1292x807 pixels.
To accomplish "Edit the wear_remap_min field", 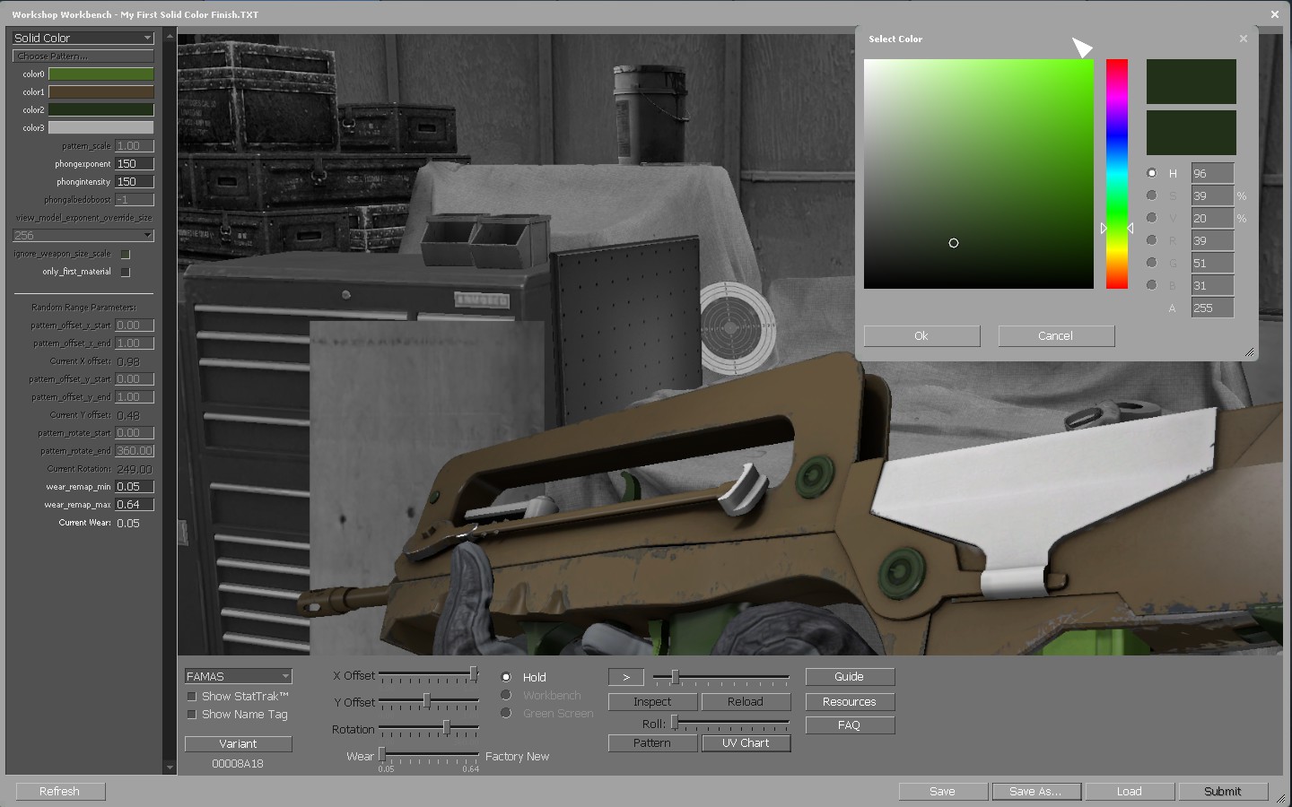I will (135, 486).
